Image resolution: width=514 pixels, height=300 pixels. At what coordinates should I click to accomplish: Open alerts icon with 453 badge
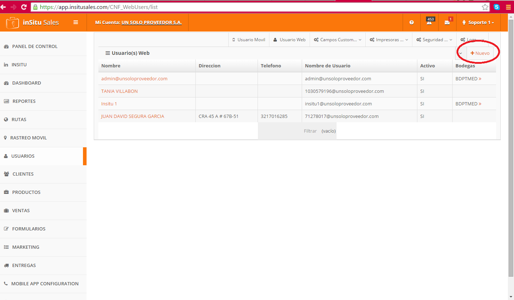(429, 22)
